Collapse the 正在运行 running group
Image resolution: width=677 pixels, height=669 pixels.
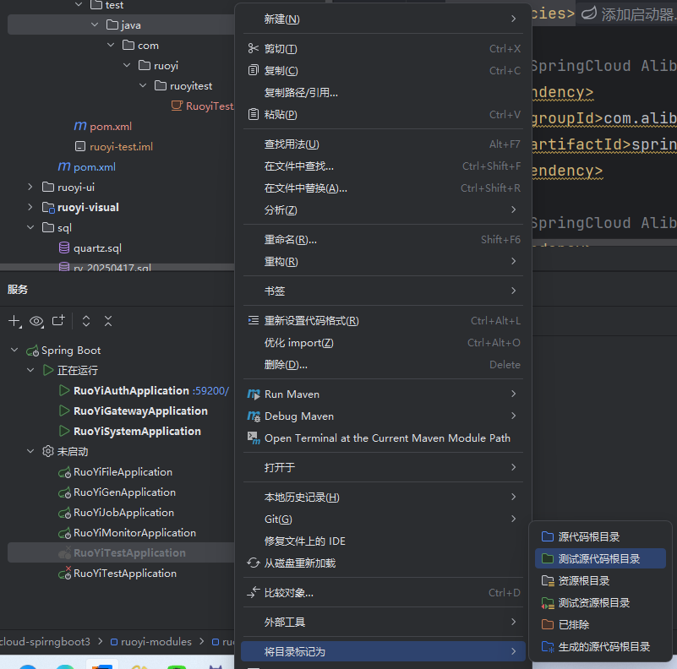click(31, 371)
